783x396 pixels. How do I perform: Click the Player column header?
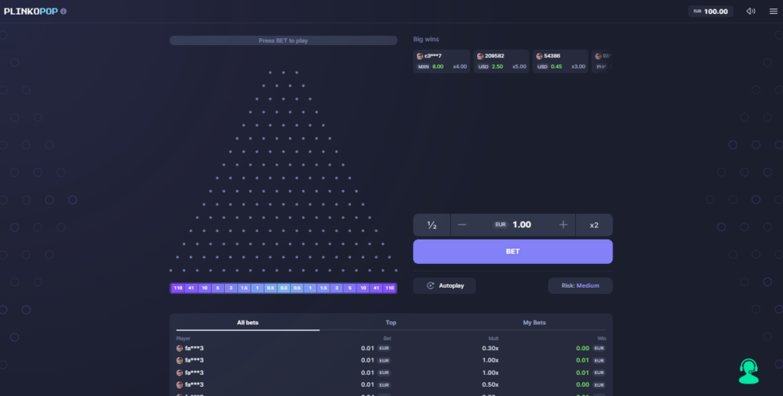tap(184, 338)
